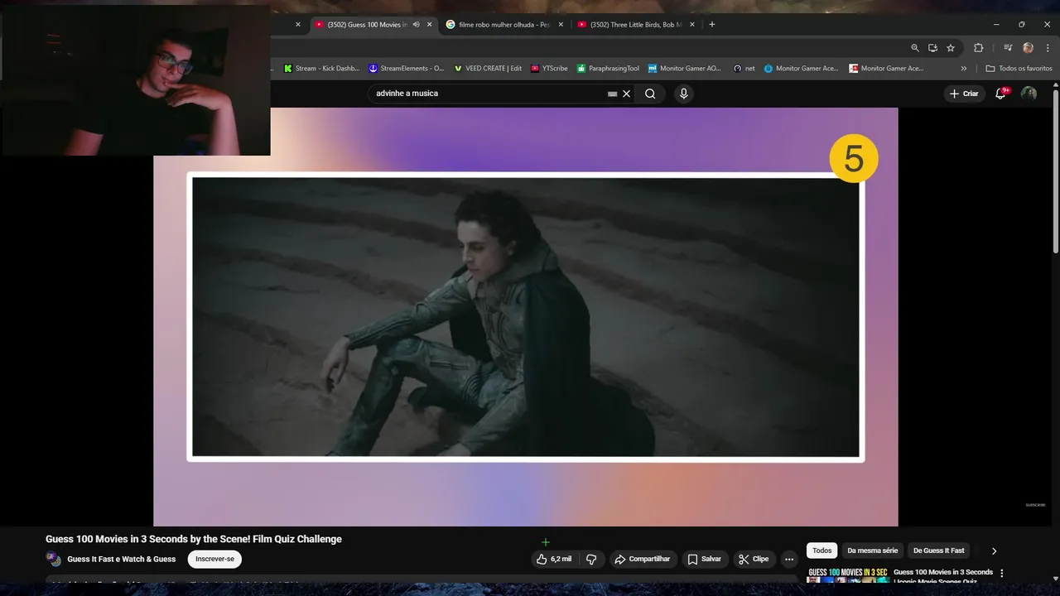Open YouTube notifications bell
1060x596 pixels.
1000,94
